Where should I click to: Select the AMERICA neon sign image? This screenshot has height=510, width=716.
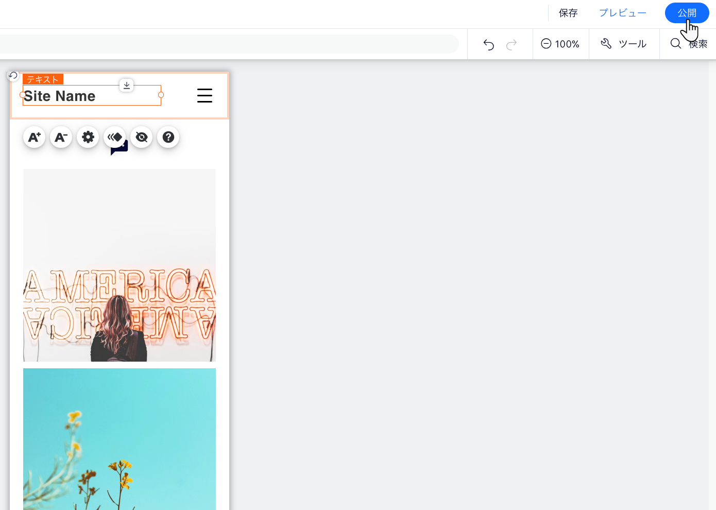(120, 264)
